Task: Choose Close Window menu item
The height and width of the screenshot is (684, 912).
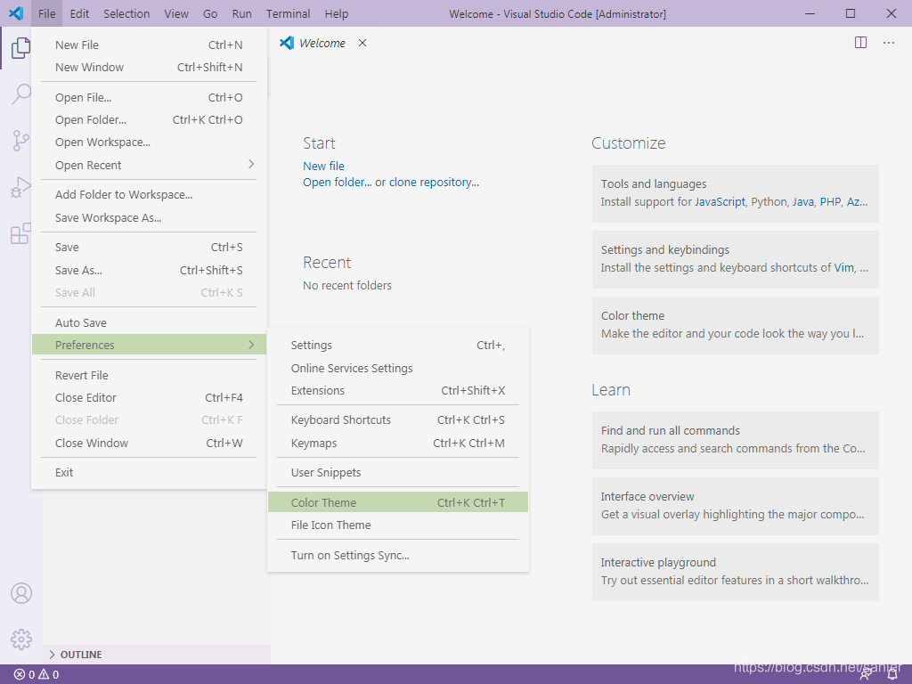Action: click(x=149, y=443)
